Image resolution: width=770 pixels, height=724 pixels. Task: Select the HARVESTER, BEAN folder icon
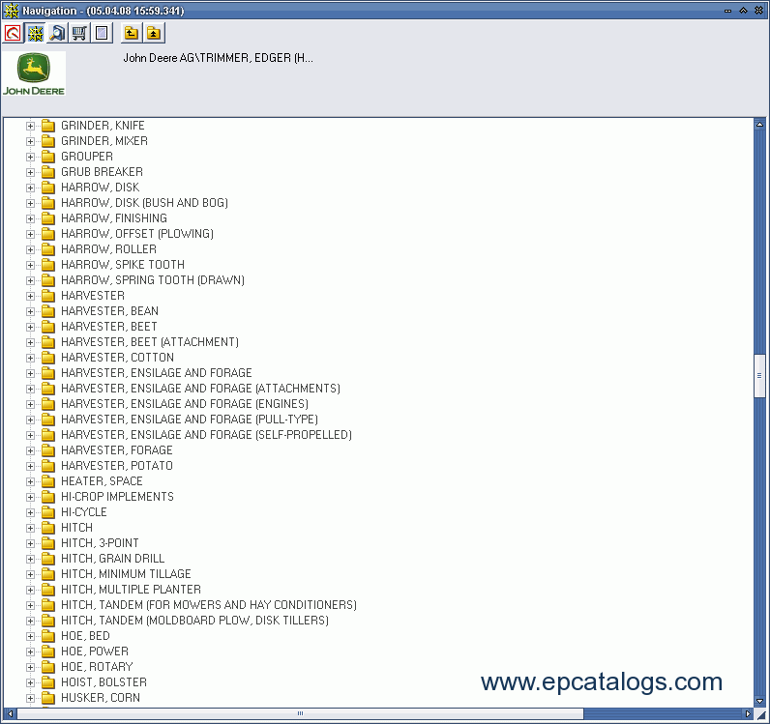(47, 311)
